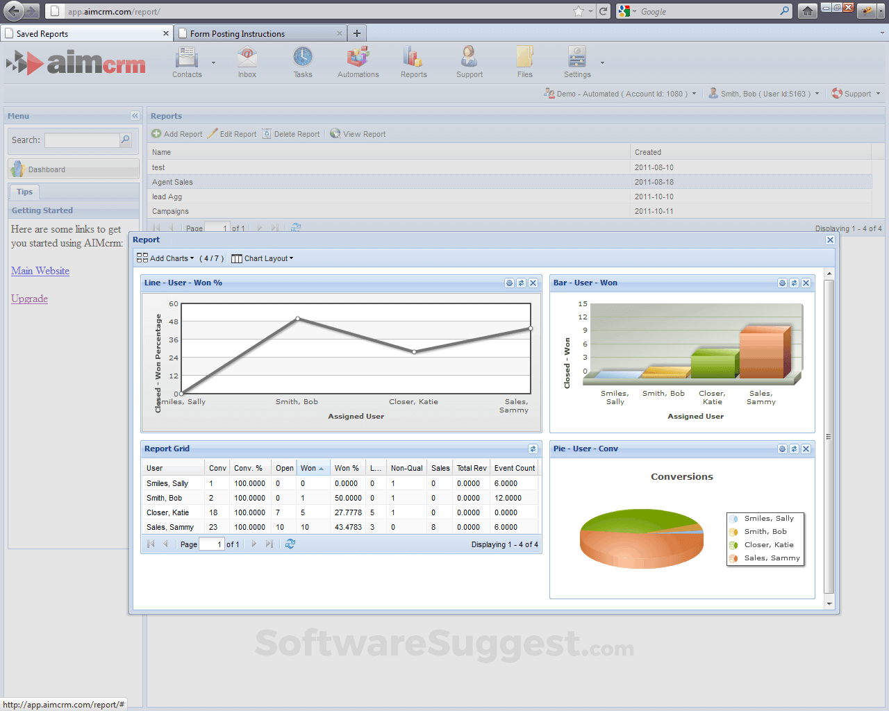Open the Tasks module
The height and width of the screenshot is (711, 889).
tap(303, 61)
